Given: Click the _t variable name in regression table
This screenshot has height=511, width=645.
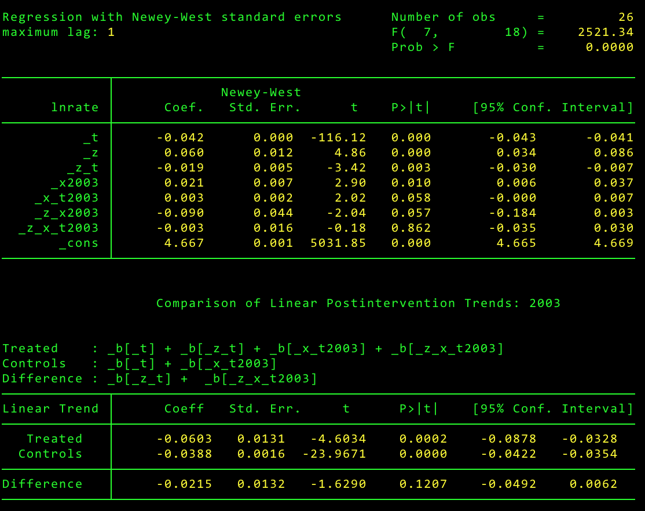Looking at the screenshot, I should coord(90,138).
